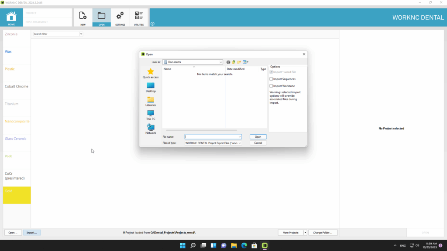The width and height of the screenshot is (447, 251).
Task: Click the Change Folder button
Action: click(x=323, y=233)
